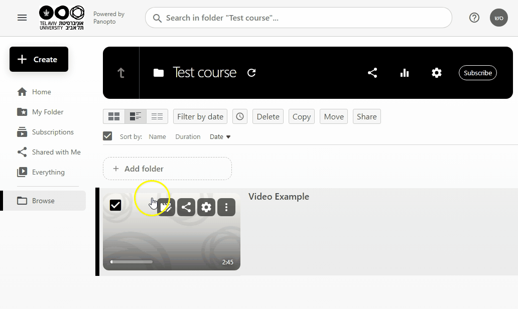518x309 pixels.
Task: Uncheck the Video Example checkbox
Action: [x=115, y=205]
